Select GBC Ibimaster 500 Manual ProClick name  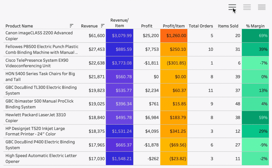[39, 104]
